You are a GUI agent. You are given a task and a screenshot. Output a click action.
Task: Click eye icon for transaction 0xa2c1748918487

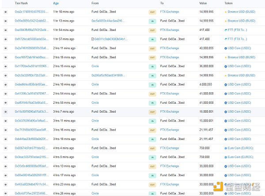point(6,12)
